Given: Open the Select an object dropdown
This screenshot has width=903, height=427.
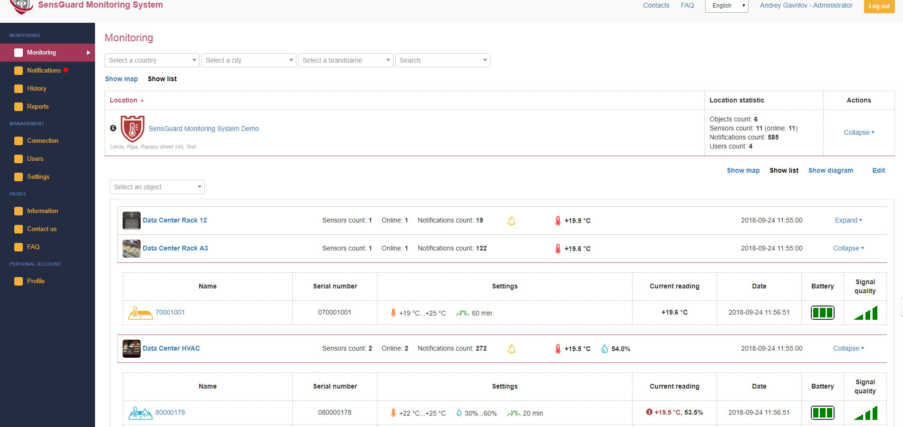Looking at the screenshot, I should pos(157,187).
